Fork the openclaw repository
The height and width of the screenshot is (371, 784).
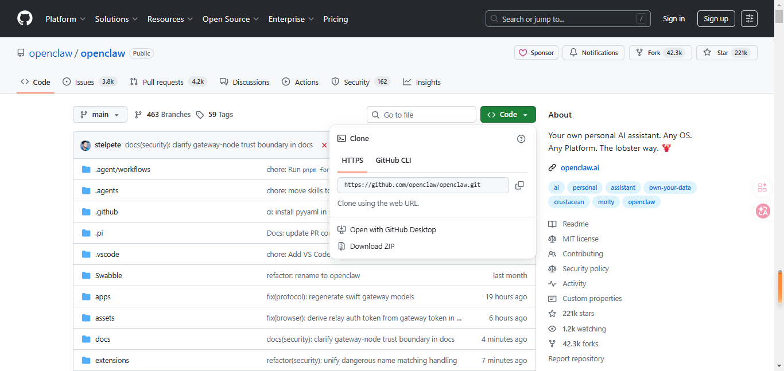click(660, 53)
